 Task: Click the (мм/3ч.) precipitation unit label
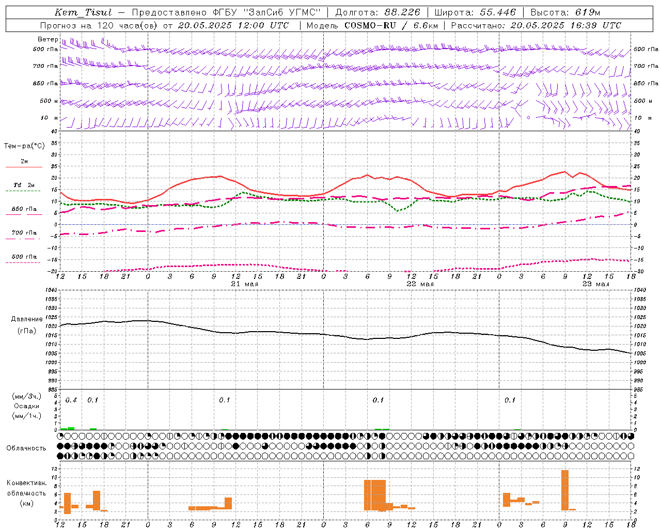[x=26, y=397]
